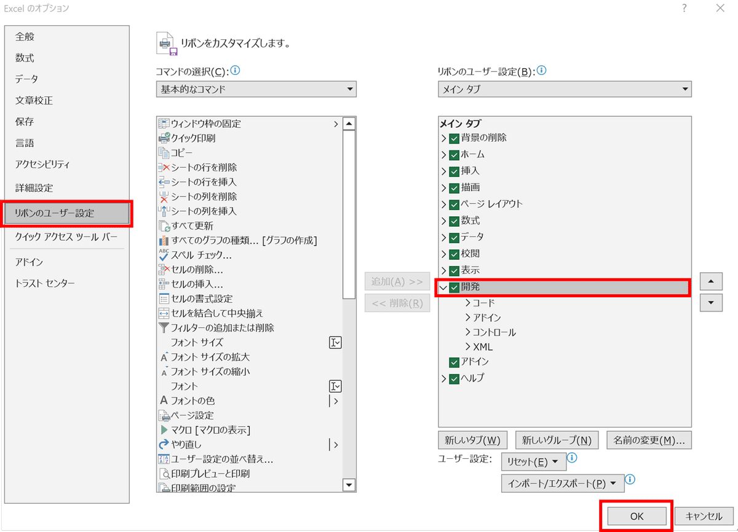Image resolution: width=738 pixels, height=532 pixels.
Task: Open the リセット dropdown button
Action: coord(534,462)
